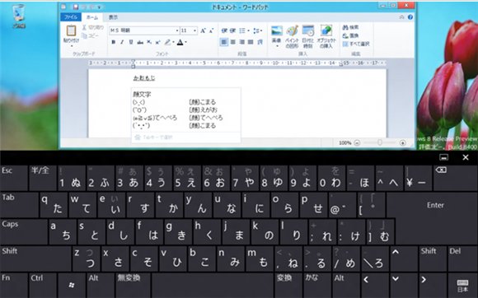
Task: Click the Save icon in Quick Access Toolbar
Action: [75, 7]
